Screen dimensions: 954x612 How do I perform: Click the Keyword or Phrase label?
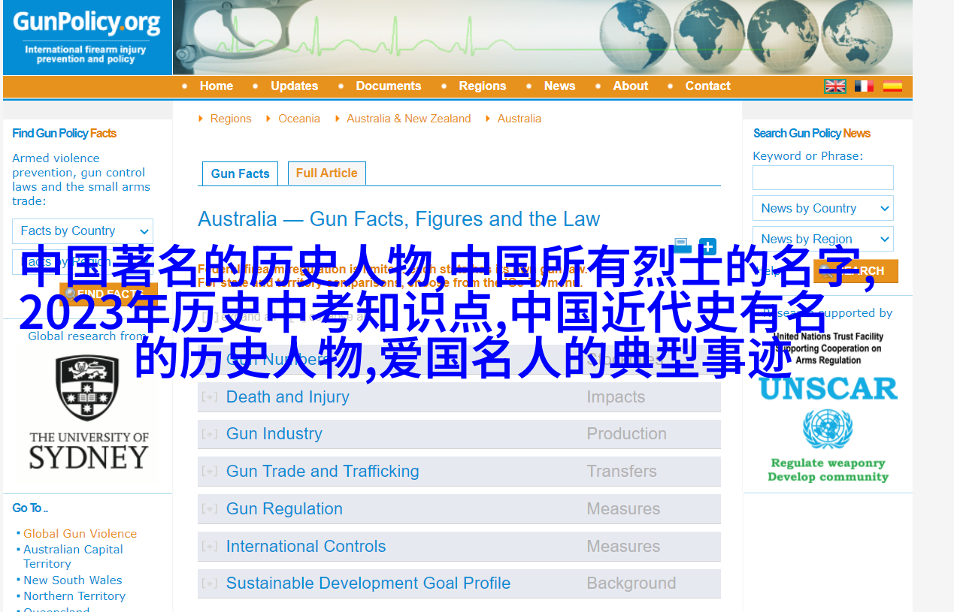pyautogui.click(x=808, y=156)
